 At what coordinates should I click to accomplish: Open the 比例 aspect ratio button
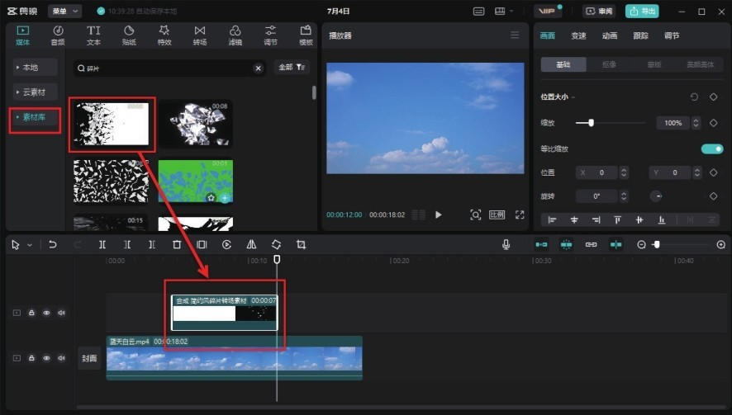tap(497, 215)
